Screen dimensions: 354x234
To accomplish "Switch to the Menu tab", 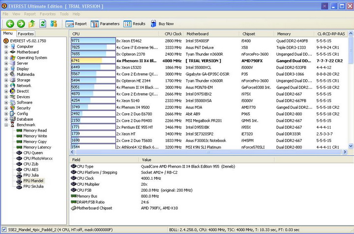I will (x=8, y=33).
